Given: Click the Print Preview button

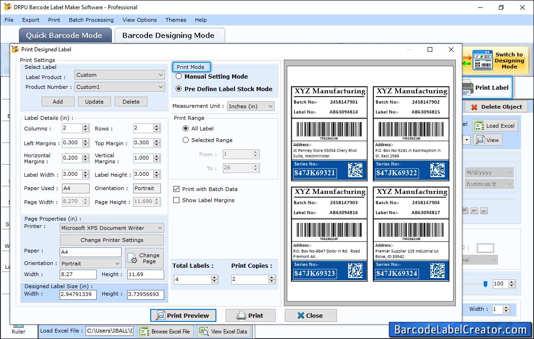Looking at the screenshot, I should point(183,315).
